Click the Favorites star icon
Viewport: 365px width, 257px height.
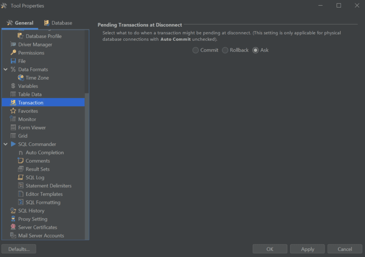pos(13,111)
